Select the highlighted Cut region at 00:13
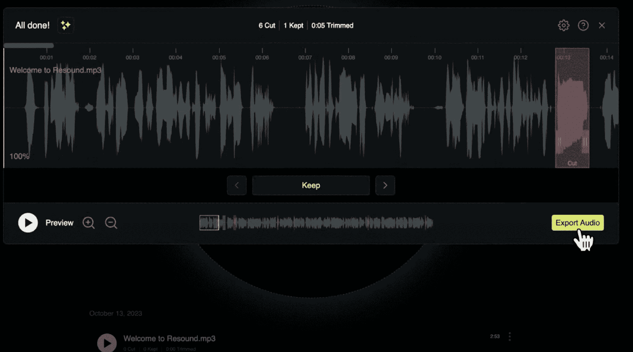Image resolution: width=633 pixels, height=352 pixels. pos(572,108)
